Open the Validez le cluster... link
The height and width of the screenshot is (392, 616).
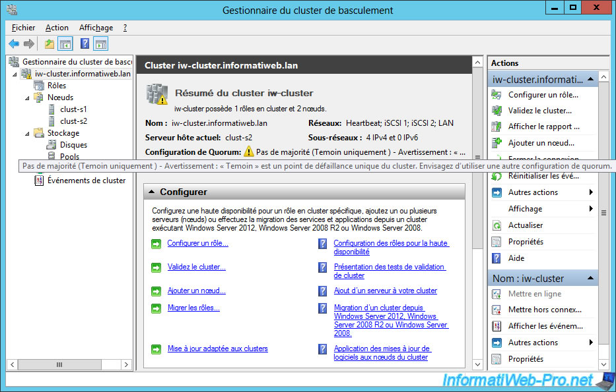197,267
